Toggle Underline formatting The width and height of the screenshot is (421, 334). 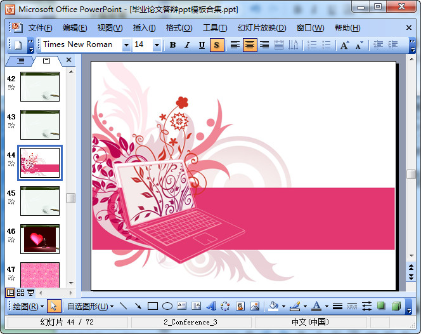(202, 45)
